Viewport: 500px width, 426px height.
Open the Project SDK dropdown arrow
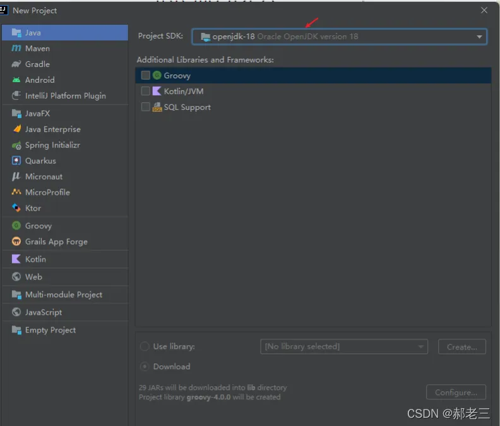tap(479, 37)
